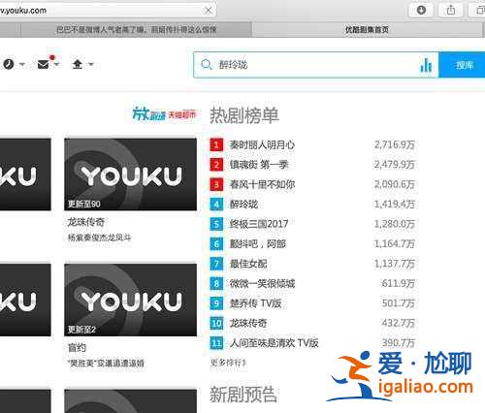The image size is (485, 413).
Task: Expand the messages dropdown arrow
Action: click(x=56, y=64)
